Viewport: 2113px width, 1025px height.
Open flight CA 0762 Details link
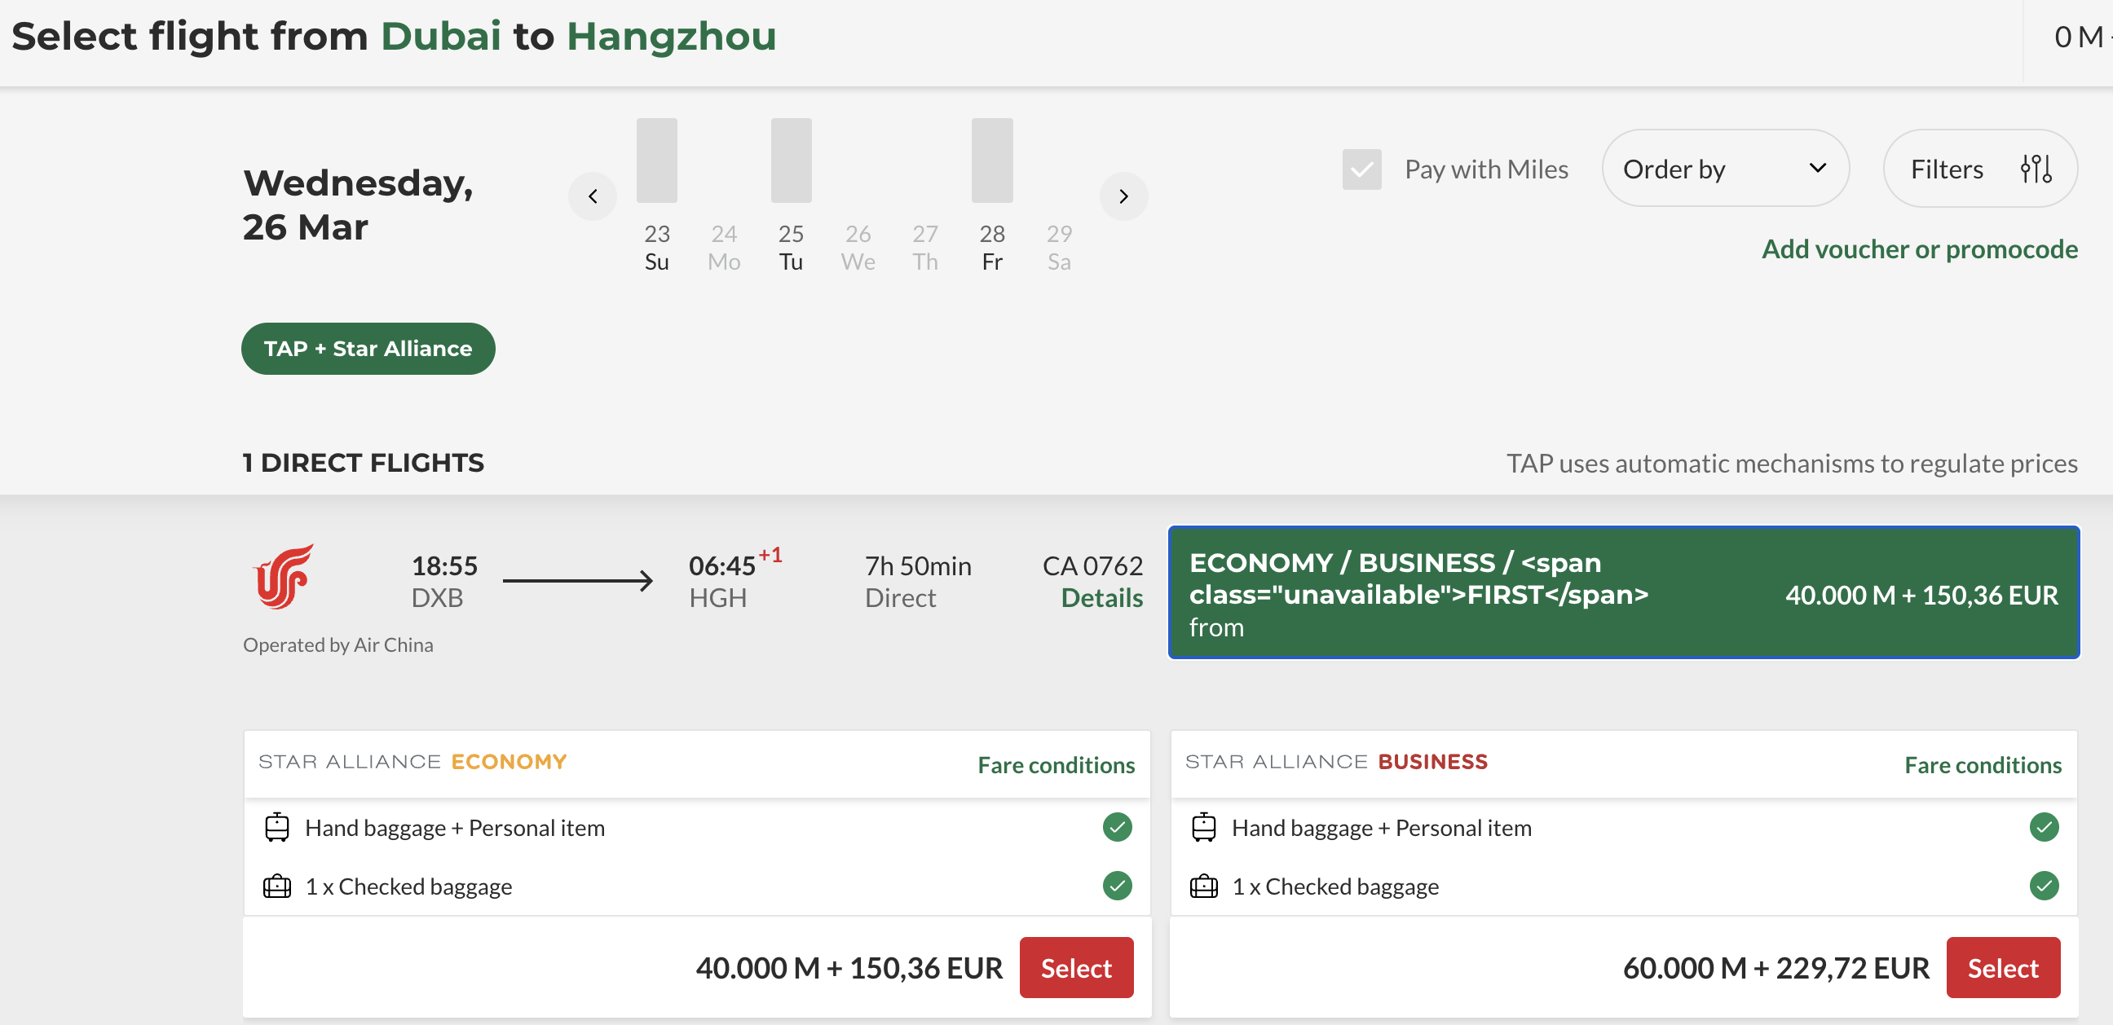(x=1101, y=598)
